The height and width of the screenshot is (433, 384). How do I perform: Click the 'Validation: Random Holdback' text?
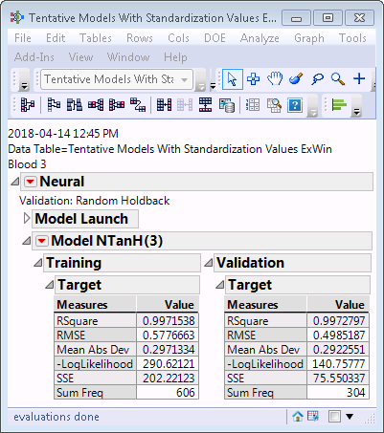(95, 201)
